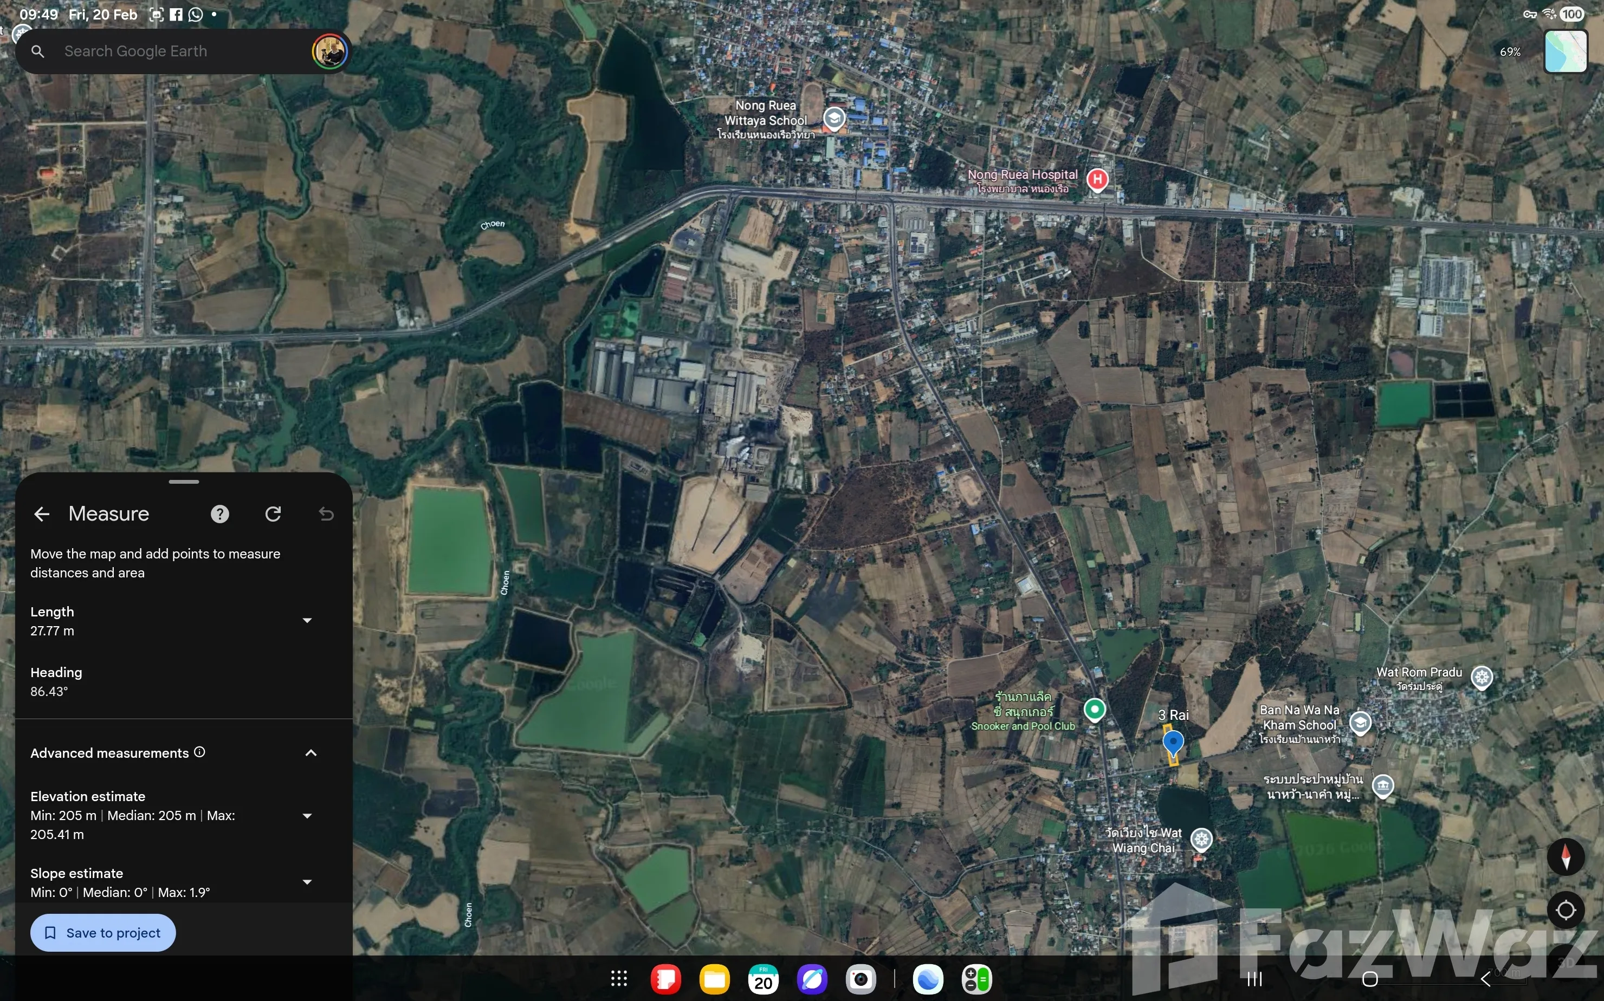Open the map style thumbnail

[1566, 51]
